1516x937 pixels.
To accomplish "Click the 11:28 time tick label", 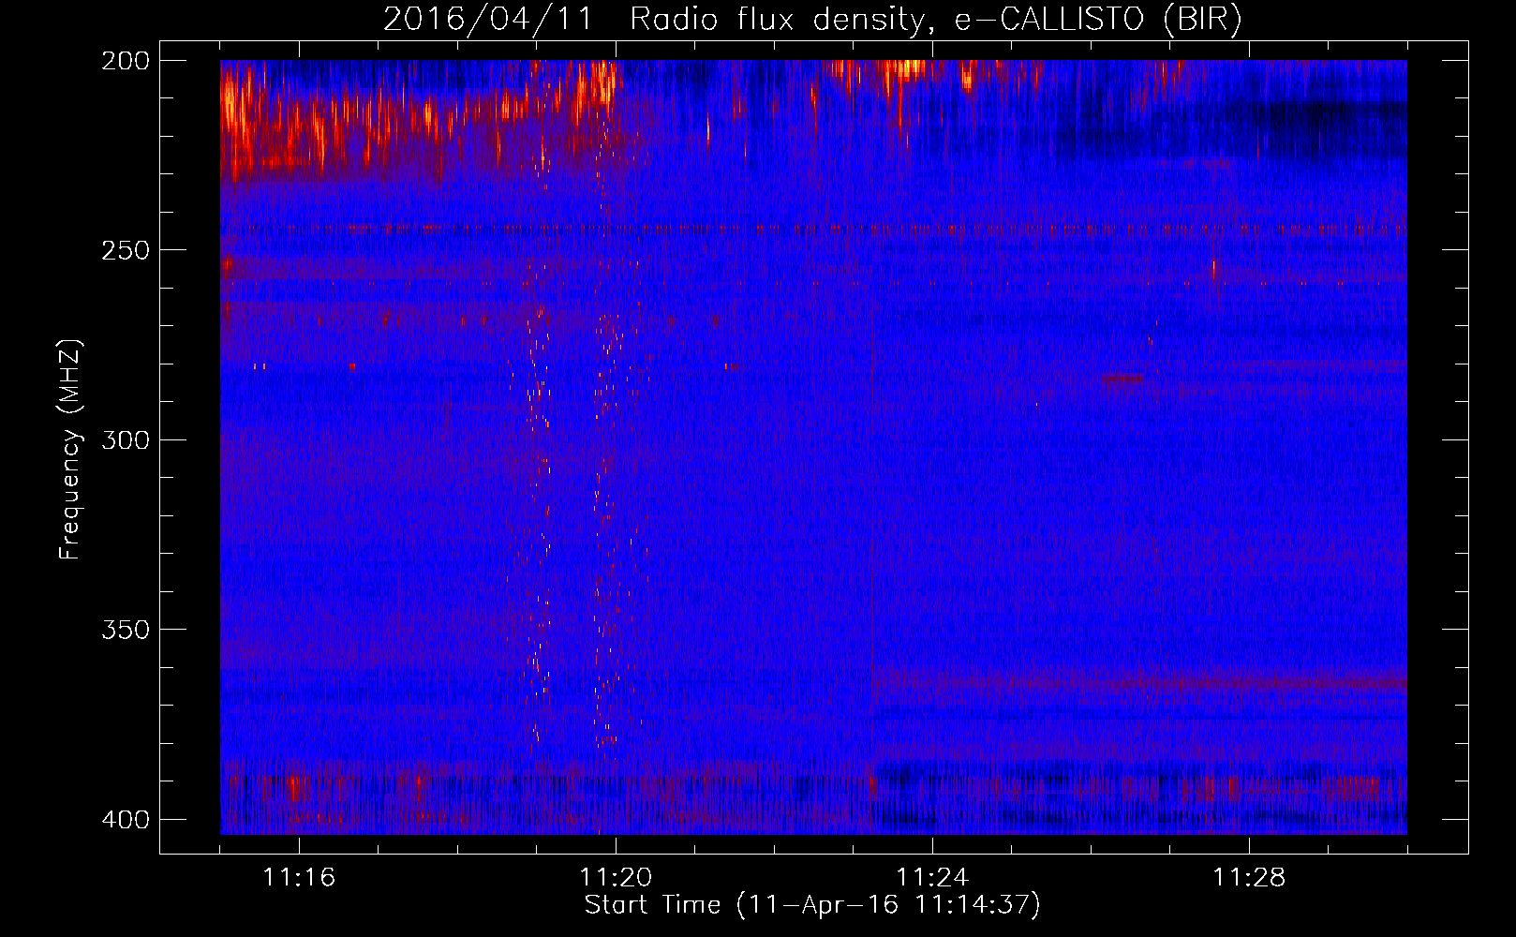I will click(1249, 877).
